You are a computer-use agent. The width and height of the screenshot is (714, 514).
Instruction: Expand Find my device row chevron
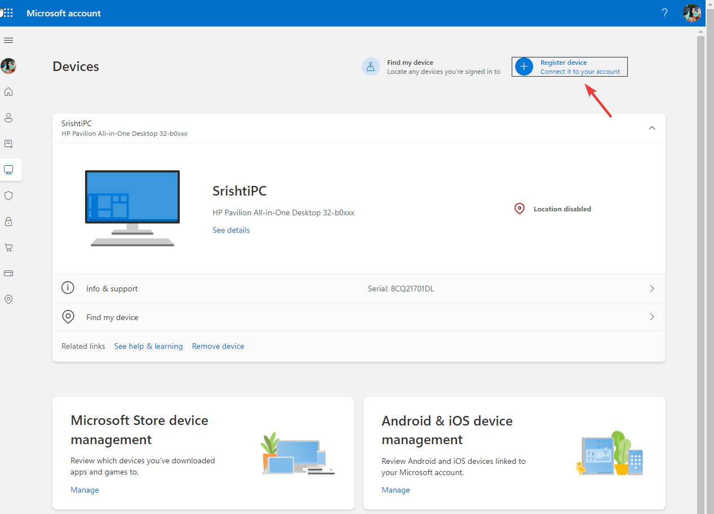(652, 317)
